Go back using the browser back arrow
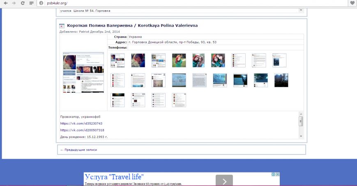Image resolution: width=357 pixels, height=186 pixels. coord(6,3)
